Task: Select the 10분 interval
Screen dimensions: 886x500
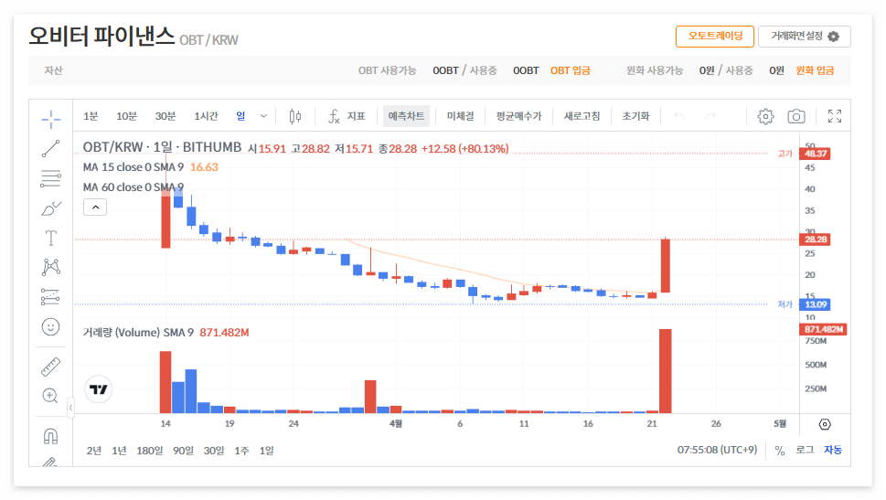Action: click(126, 116)
